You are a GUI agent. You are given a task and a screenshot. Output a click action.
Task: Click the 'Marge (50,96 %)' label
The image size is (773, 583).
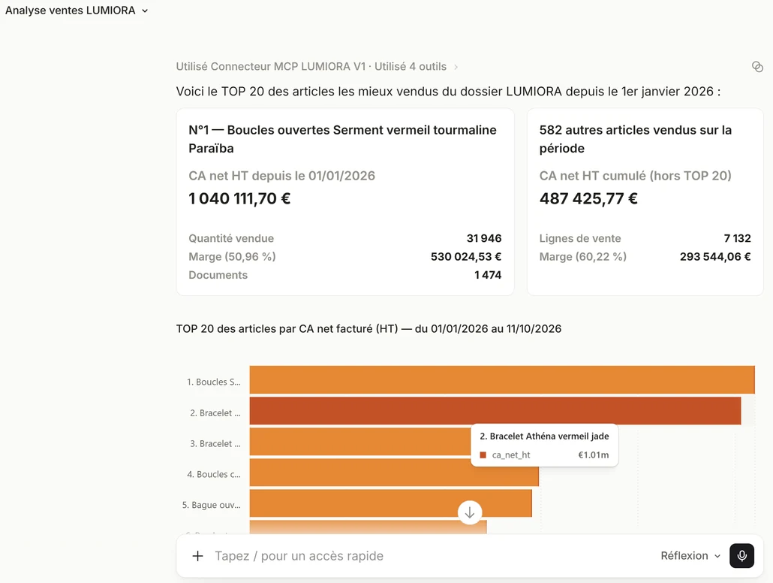pyautogui.click(x=232, y=257)
